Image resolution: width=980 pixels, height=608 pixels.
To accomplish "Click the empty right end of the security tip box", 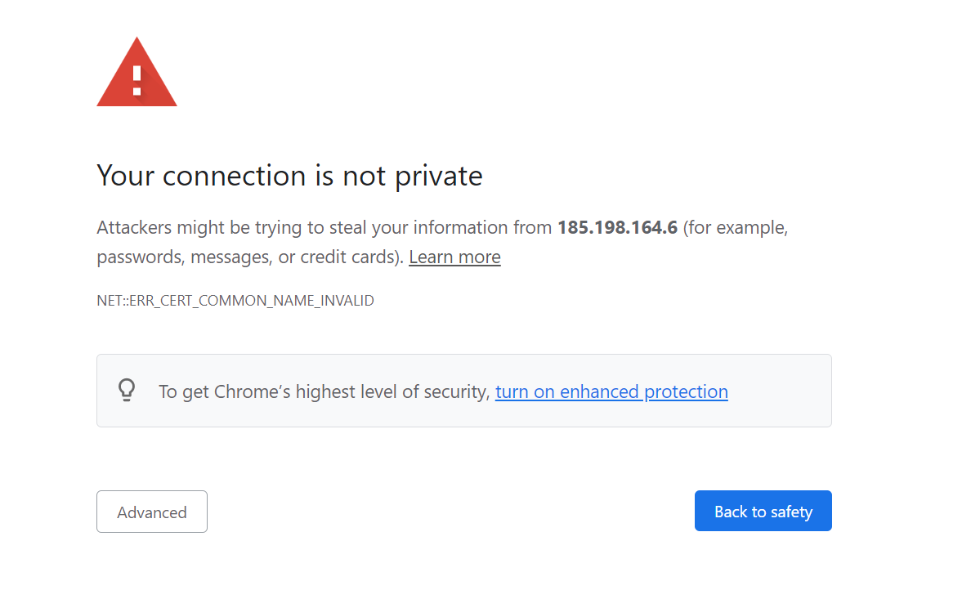I will [x=781, y=391].
